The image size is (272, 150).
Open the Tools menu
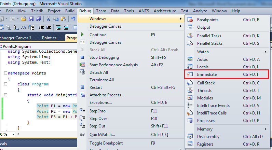coord(129,11)
